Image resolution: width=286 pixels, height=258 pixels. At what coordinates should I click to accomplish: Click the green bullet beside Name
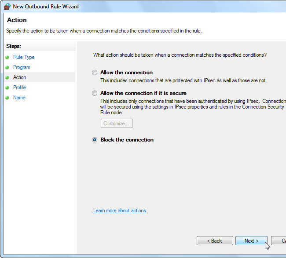(x=7, y=98)
